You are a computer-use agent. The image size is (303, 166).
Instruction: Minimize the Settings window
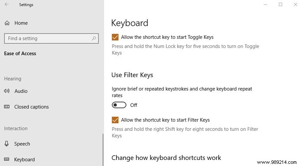265,4
